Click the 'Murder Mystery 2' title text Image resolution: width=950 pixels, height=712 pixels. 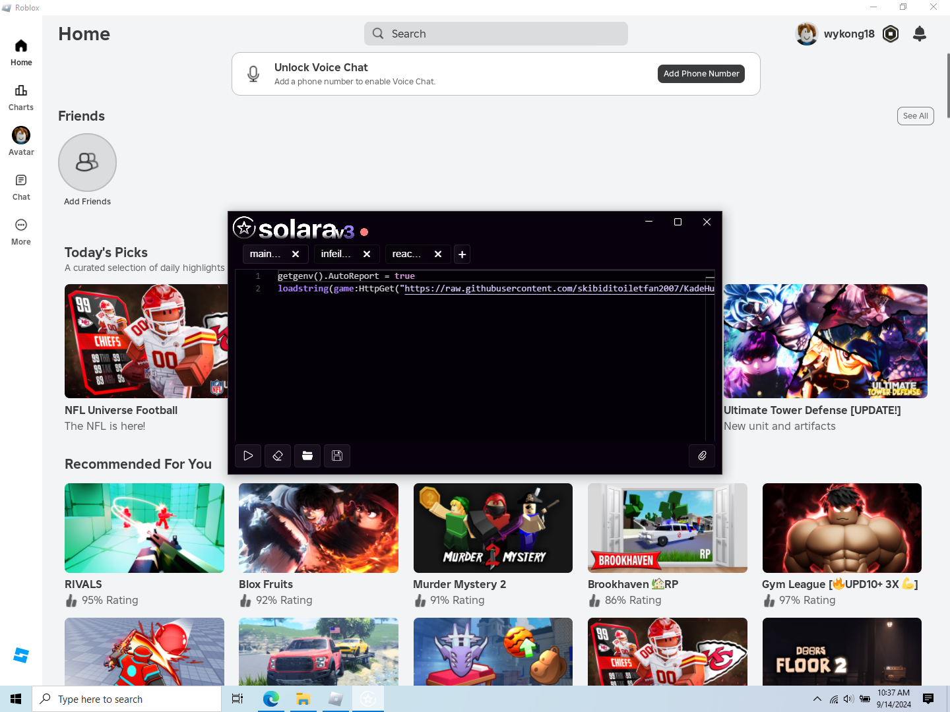[459, 584]
